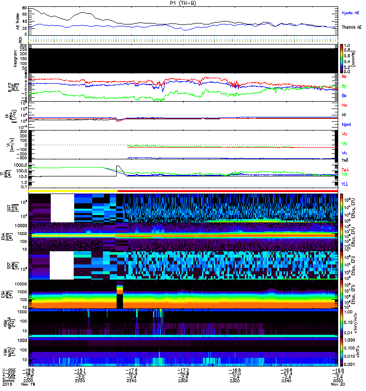
Task: Click the blue Viz velocity legend label
Action: (345, 153)
